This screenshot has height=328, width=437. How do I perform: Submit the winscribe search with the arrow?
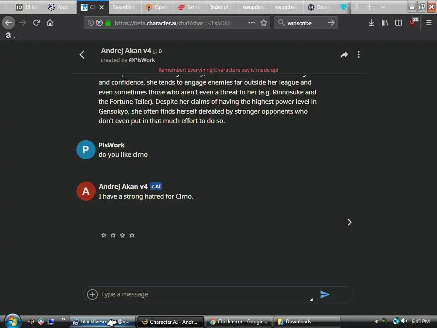[331, 23]
